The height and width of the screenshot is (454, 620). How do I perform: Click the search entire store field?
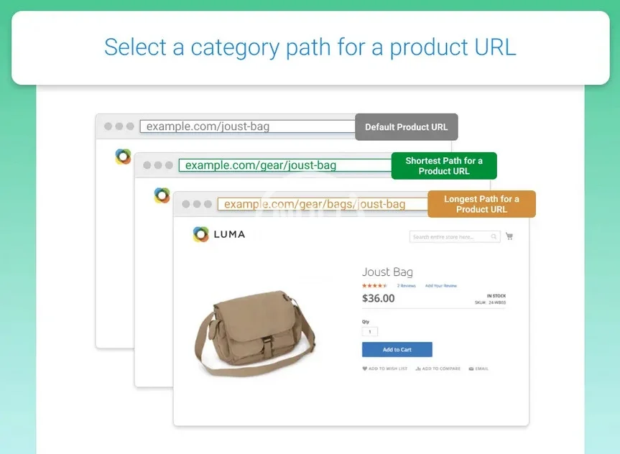[450, 236]
